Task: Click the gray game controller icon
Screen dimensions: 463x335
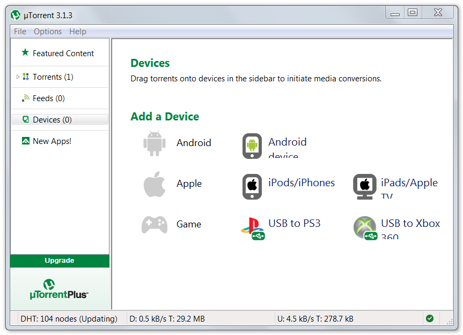Action: click(155, 225)
